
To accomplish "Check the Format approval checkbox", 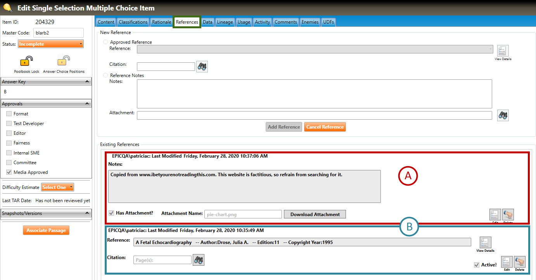I will click(9, 114).
